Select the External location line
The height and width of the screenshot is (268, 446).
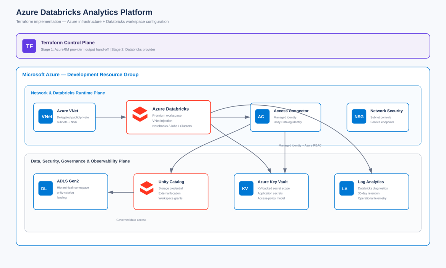(170, 193)
